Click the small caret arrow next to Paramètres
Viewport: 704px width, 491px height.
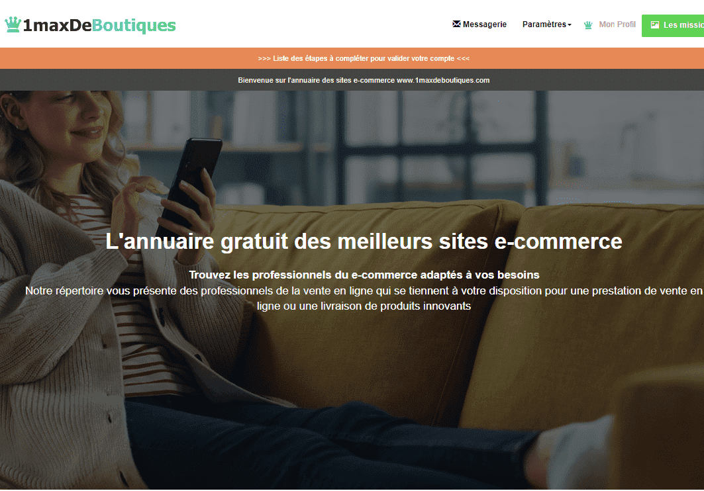click(x=570, y=25)
